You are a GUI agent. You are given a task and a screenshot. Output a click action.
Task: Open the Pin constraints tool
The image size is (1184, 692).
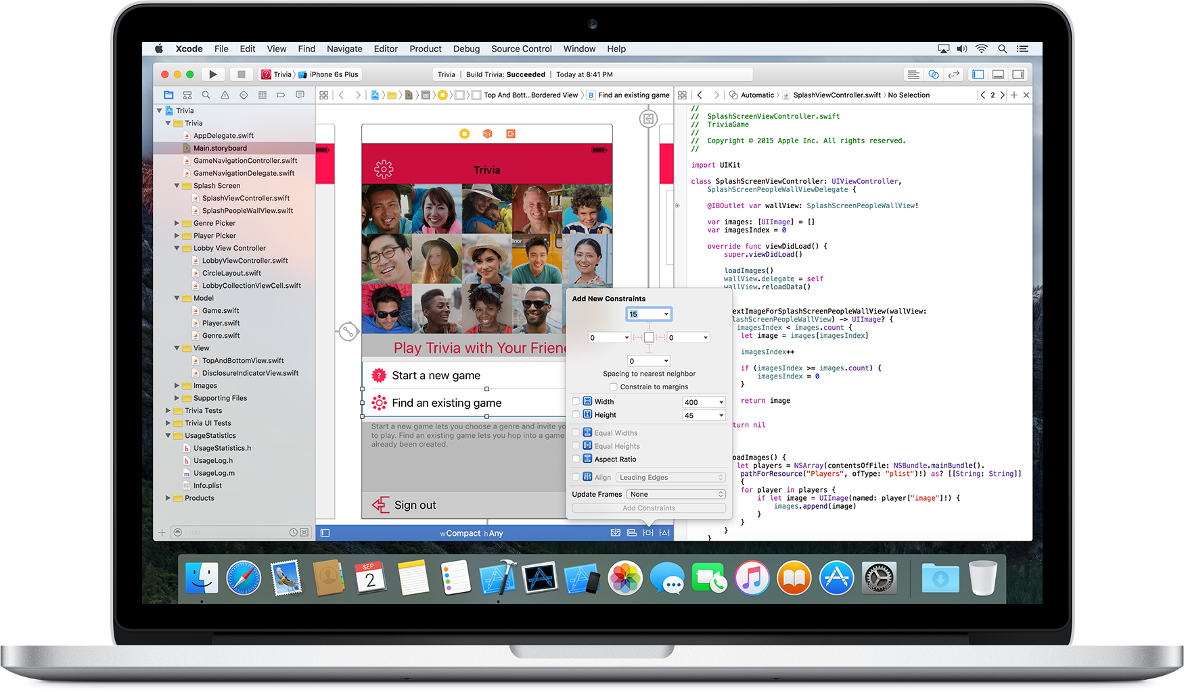point(648,533)
